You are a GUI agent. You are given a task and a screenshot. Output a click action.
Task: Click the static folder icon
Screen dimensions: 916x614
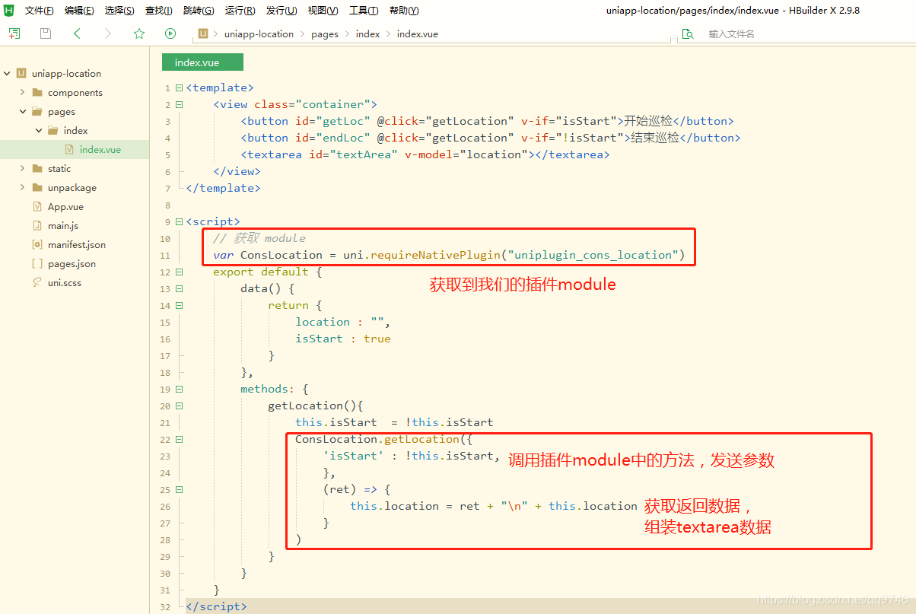pyautogui.click(x=37, y=169)
